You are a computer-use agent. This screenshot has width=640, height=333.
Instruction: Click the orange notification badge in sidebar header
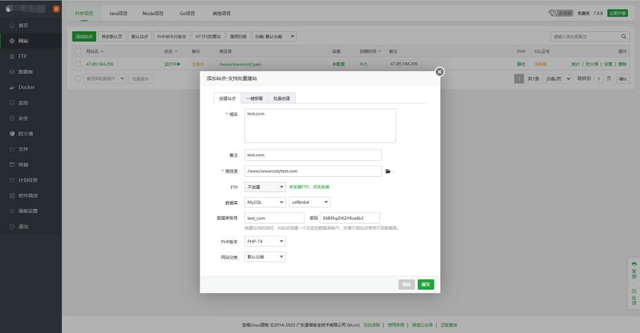56,8
